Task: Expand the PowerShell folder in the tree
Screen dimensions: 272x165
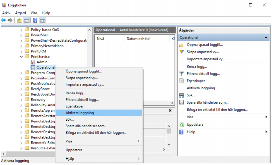Action: click(x=21, y=35)
